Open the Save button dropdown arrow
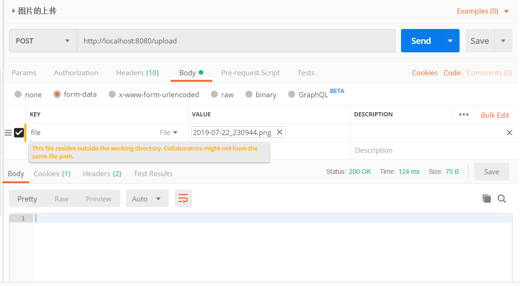The height and width of the screenshot is (286, 520). (503, 41)
